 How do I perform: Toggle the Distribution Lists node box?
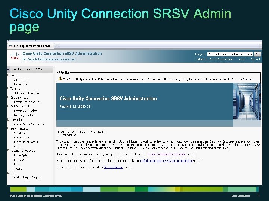(x=8, y=97)
